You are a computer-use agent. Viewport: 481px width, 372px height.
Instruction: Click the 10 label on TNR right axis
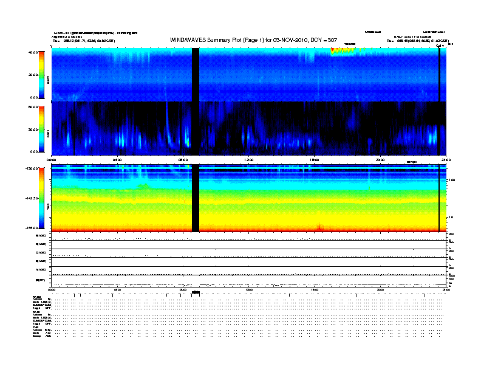pos(451,218)
